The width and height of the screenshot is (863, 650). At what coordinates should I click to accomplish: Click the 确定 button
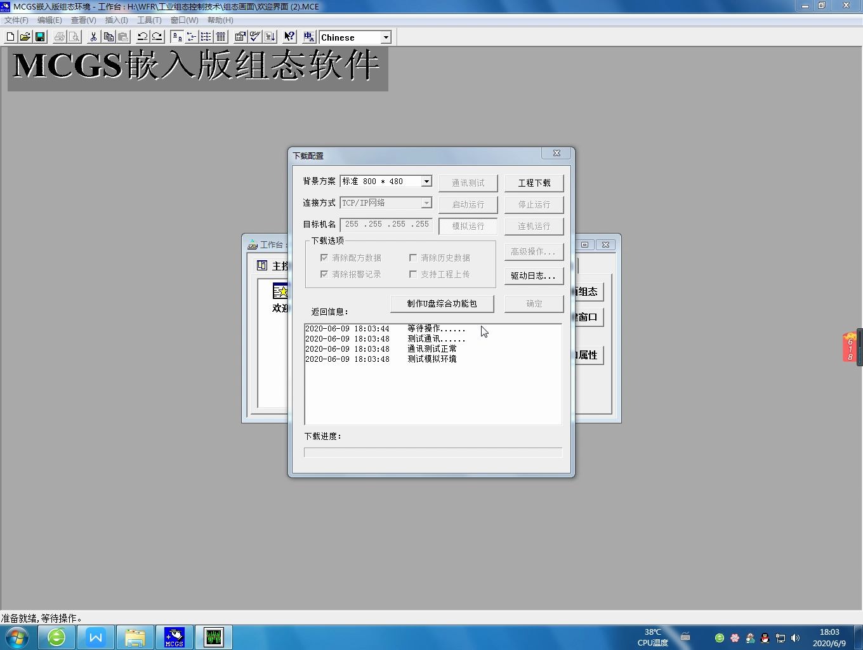(534, 303)
